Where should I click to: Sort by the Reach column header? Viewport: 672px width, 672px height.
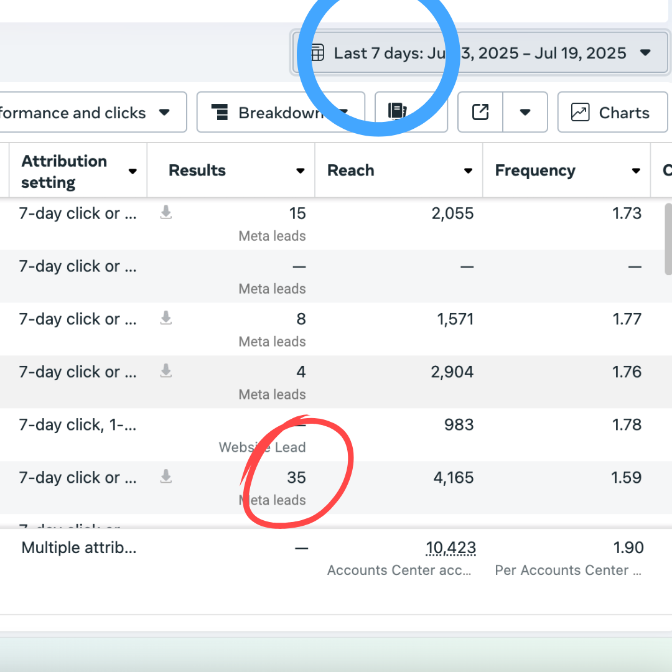click(351, 170)
